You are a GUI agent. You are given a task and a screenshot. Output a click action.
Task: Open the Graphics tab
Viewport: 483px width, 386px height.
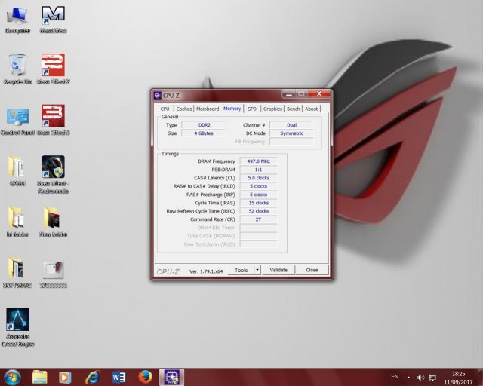[272, 109]
